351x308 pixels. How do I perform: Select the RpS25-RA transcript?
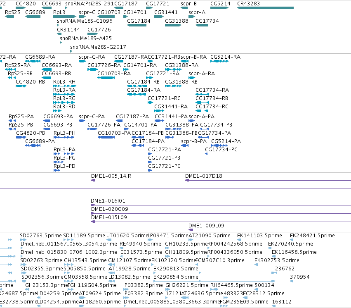pyautogui.click(x=10, y=69)
